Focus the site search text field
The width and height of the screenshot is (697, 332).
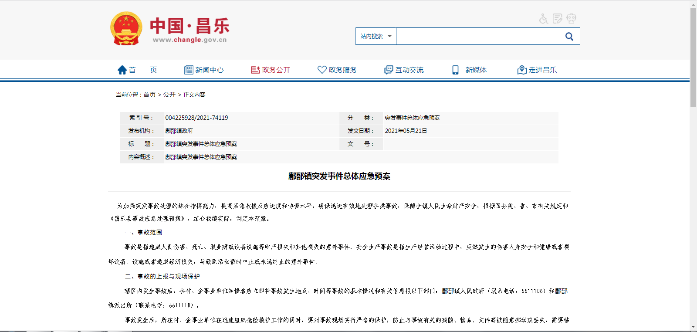479,37
